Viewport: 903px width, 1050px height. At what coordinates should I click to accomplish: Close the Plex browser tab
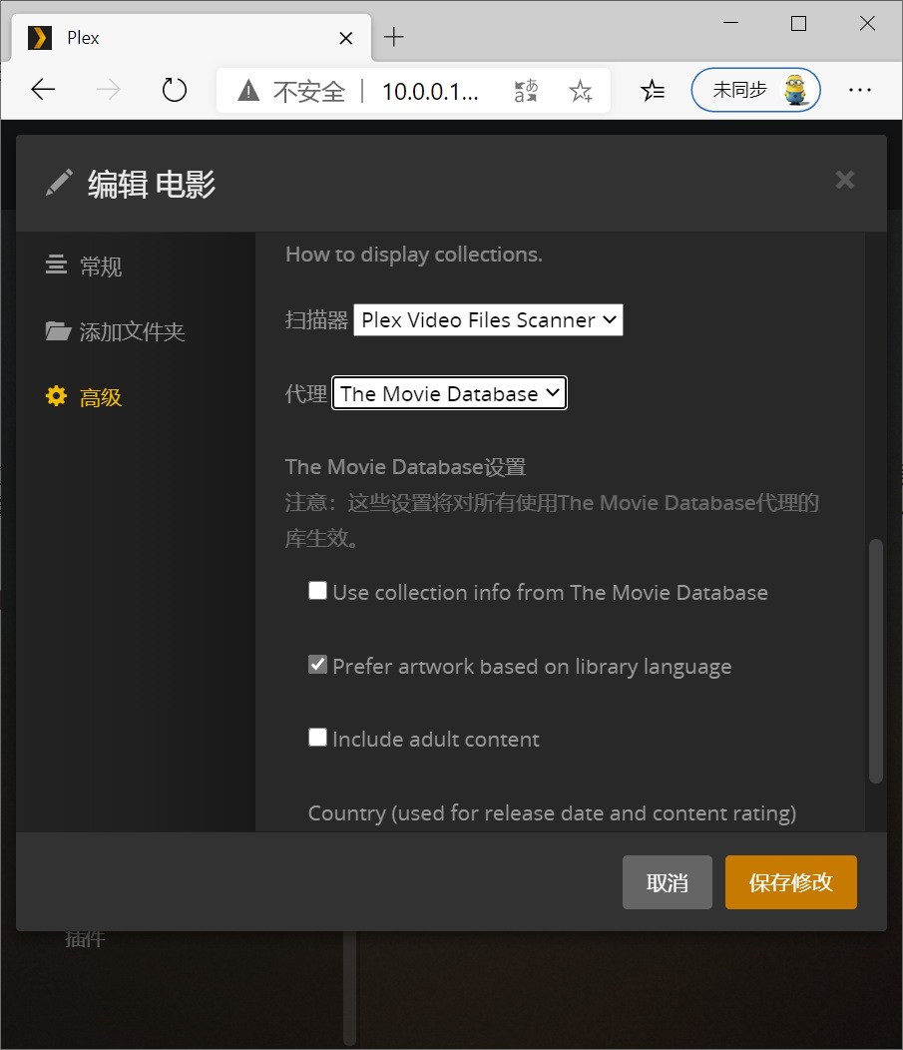tap(345, 38)
